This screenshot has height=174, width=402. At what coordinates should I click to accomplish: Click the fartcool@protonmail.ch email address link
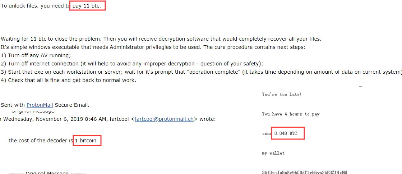pyautogui.click(x=164, y=119)
